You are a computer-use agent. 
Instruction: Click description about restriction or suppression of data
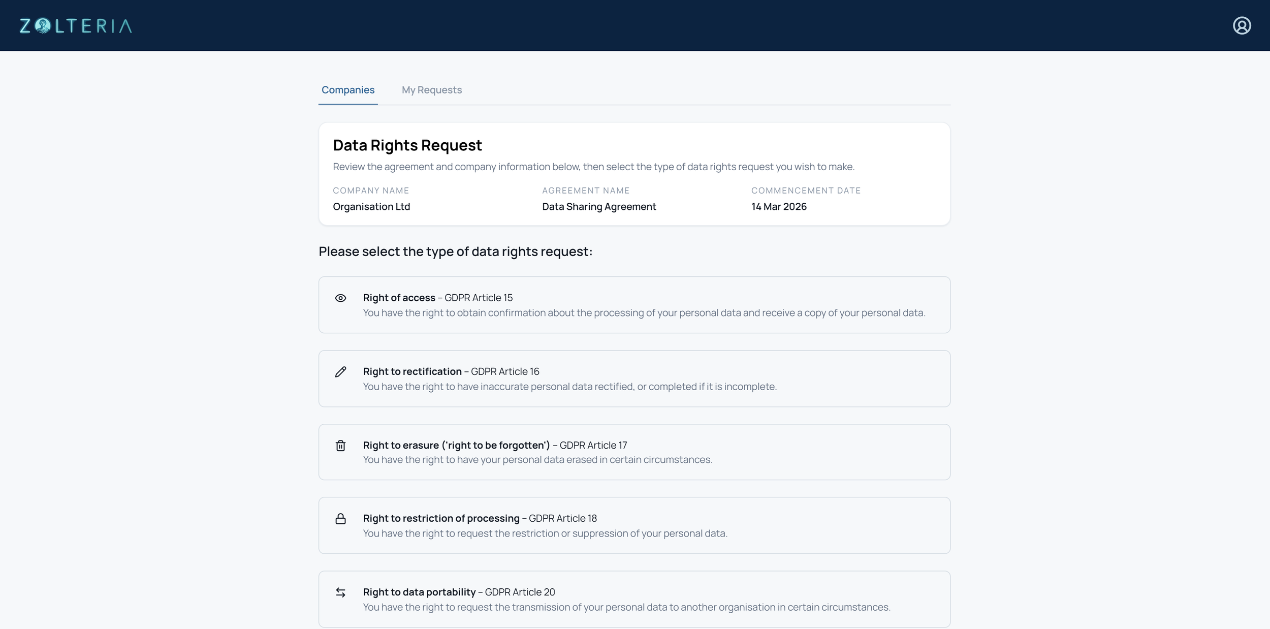tap(545, 533)
